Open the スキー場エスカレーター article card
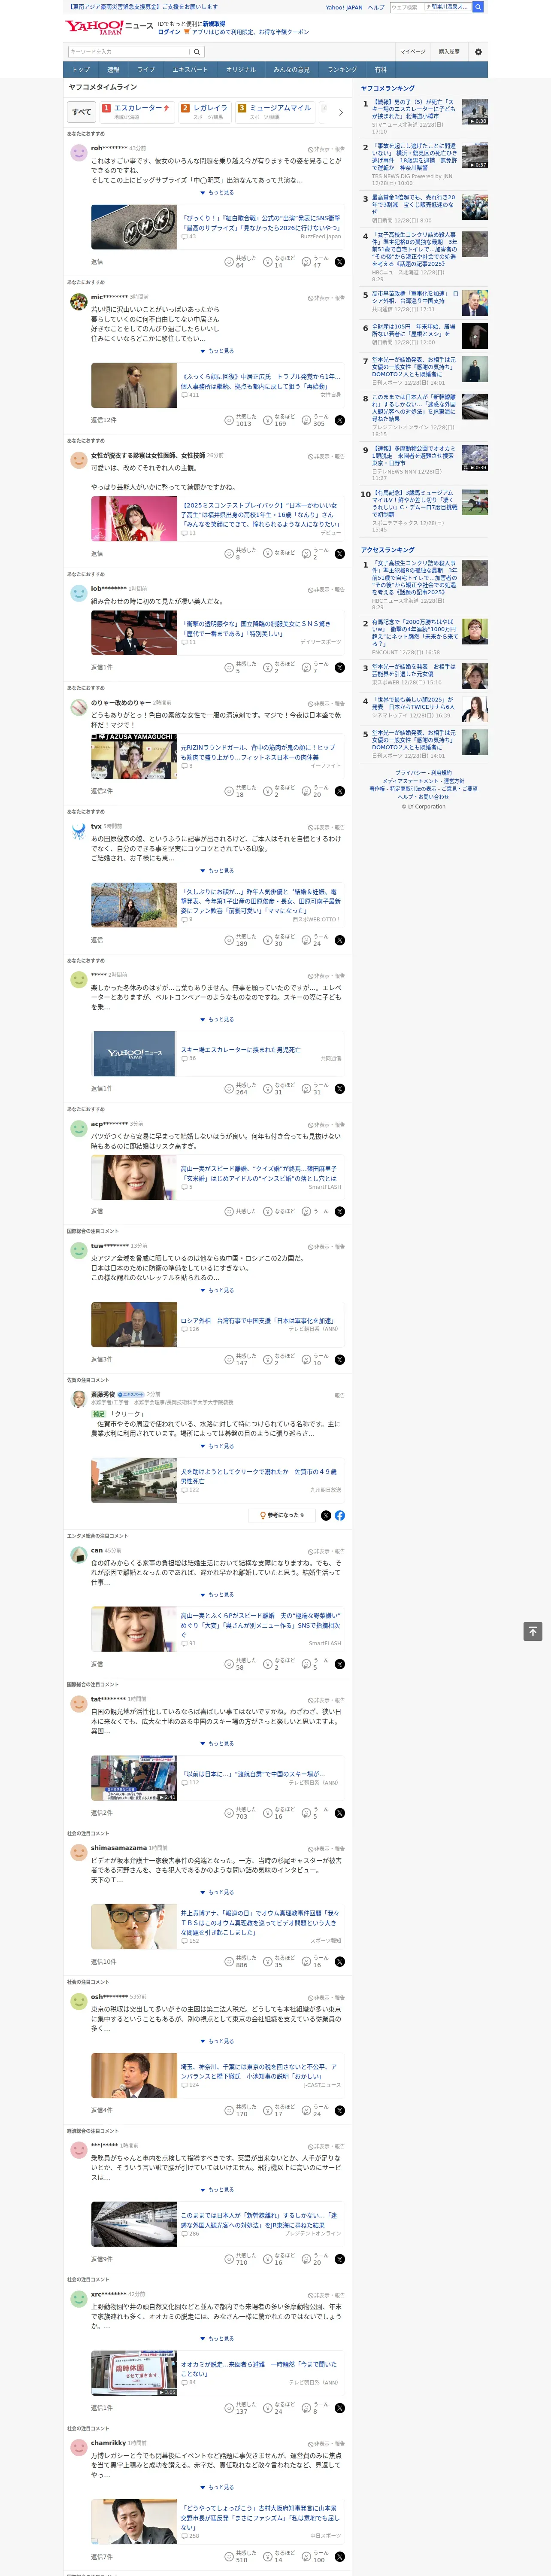Image resolution: width=551 pixels, height=2576 pixels. (x=217, y=1054)
